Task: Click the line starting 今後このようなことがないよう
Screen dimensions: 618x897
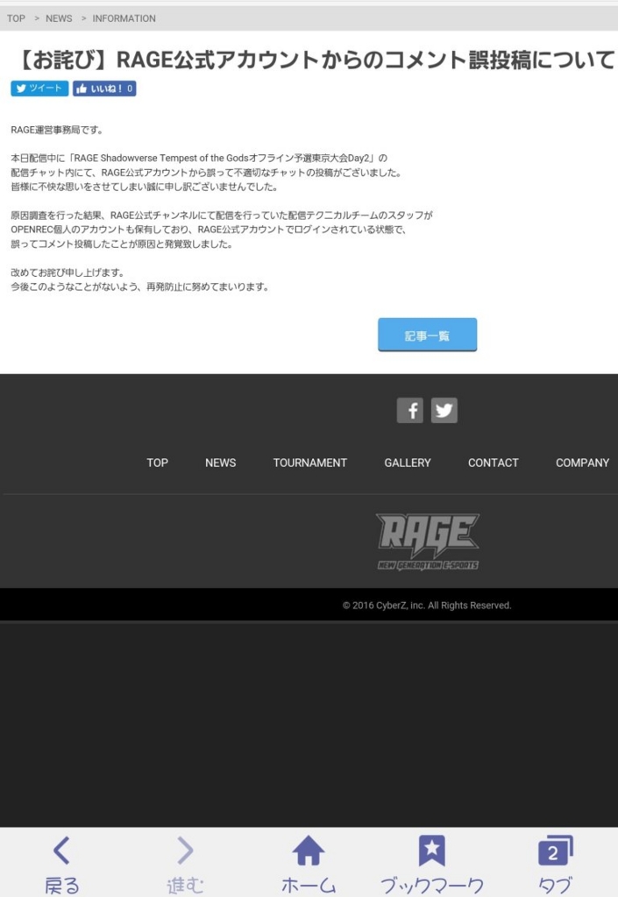Action: pyautogui.click(x=139, y=286)
